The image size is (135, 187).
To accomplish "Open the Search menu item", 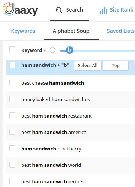I will pyautogui.click(x=69, y=10).
